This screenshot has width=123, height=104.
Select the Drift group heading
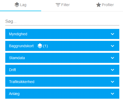tap(12, 70)
